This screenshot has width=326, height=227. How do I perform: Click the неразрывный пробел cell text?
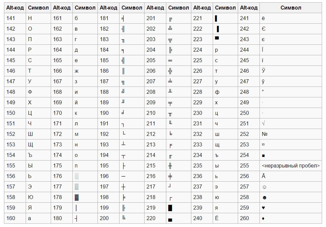pyautogui.click(x=291, y=166)
